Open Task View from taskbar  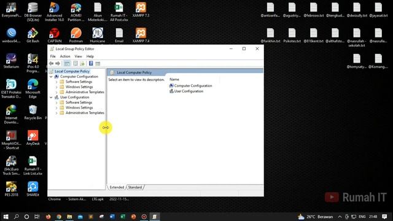coord(37,217)
